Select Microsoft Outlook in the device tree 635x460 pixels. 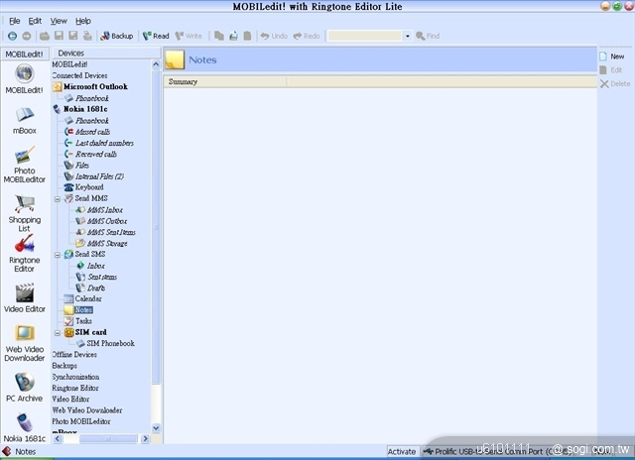tap(95, 86)
